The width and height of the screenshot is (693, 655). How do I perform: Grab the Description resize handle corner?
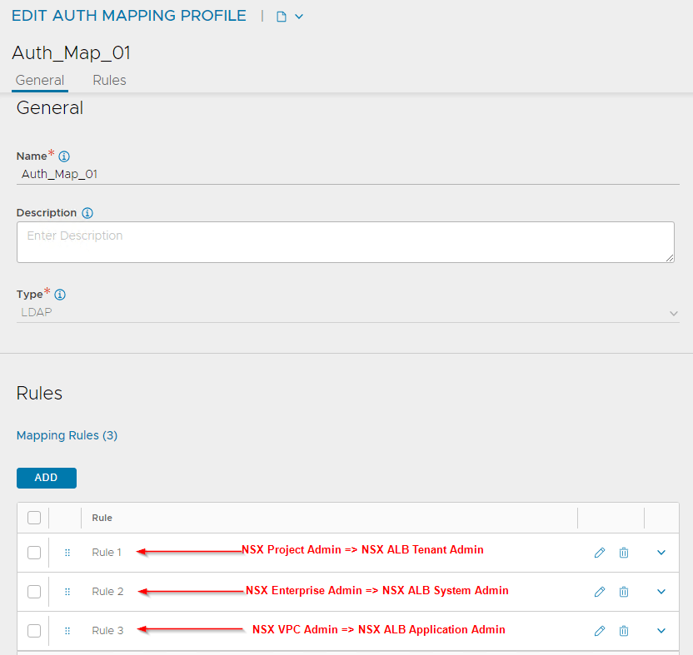coord(670,258)
